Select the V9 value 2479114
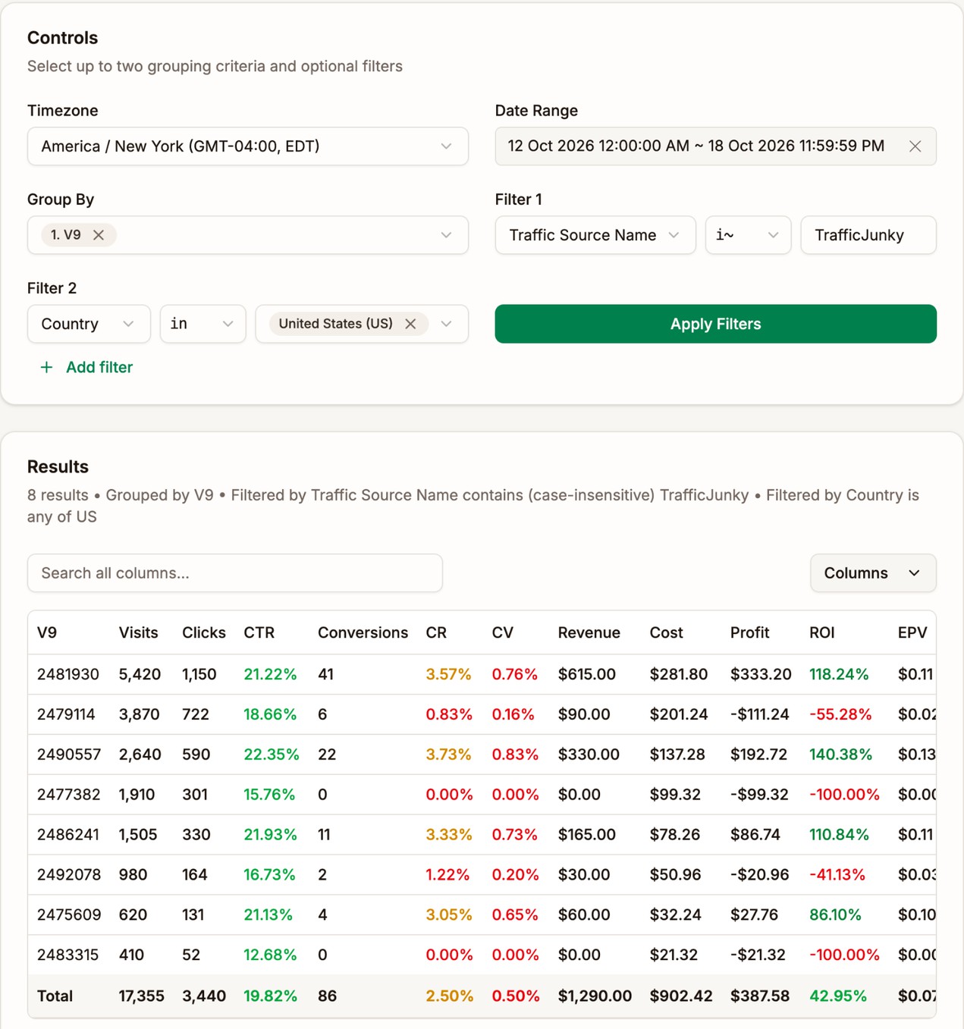 66,714
